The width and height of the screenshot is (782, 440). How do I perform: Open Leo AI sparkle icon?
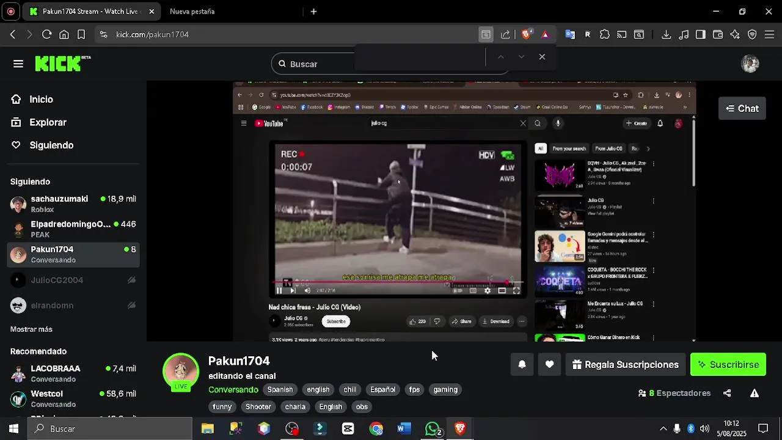click(735, 35)
